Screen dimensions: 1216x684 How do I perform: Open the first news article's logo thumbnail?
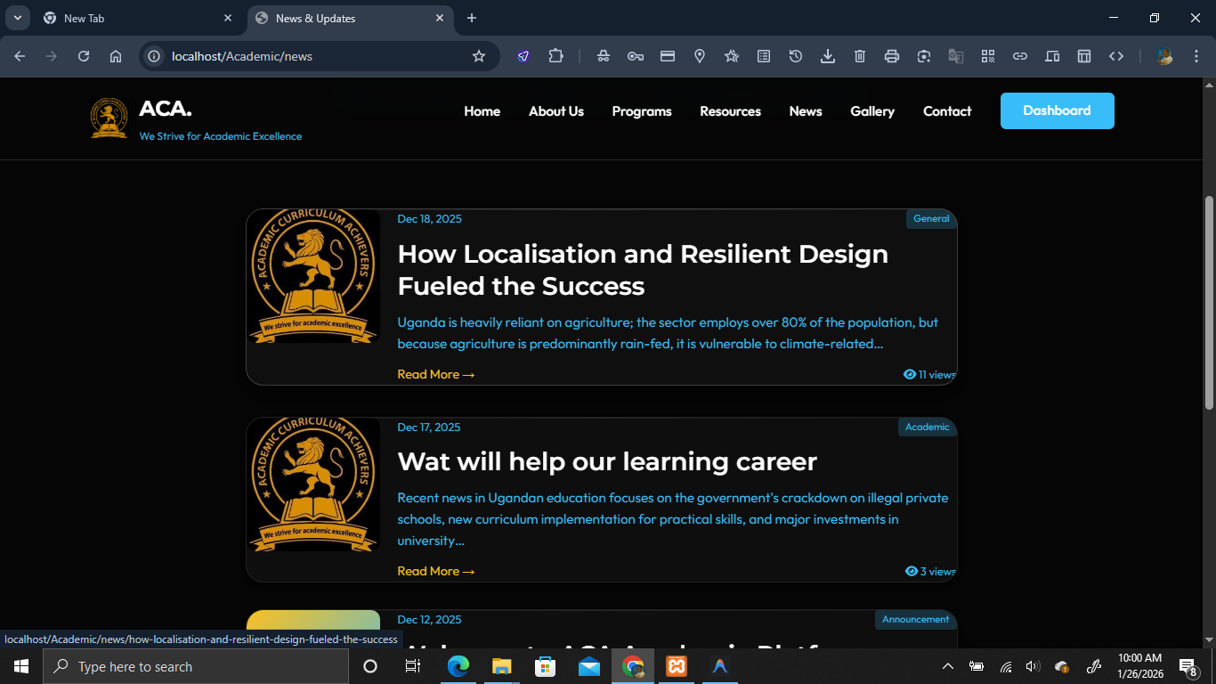[313, 276]
